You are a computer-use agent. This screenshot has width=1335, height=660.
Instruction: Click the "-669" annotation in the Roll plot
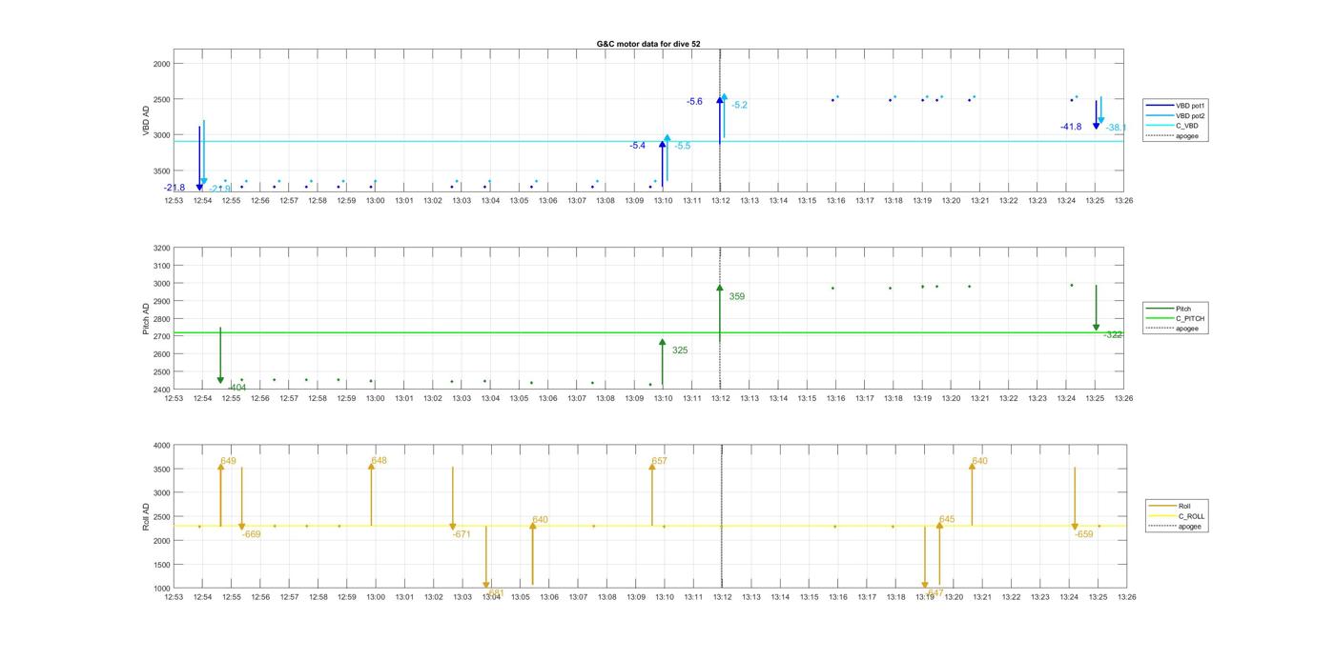(251, 534)
